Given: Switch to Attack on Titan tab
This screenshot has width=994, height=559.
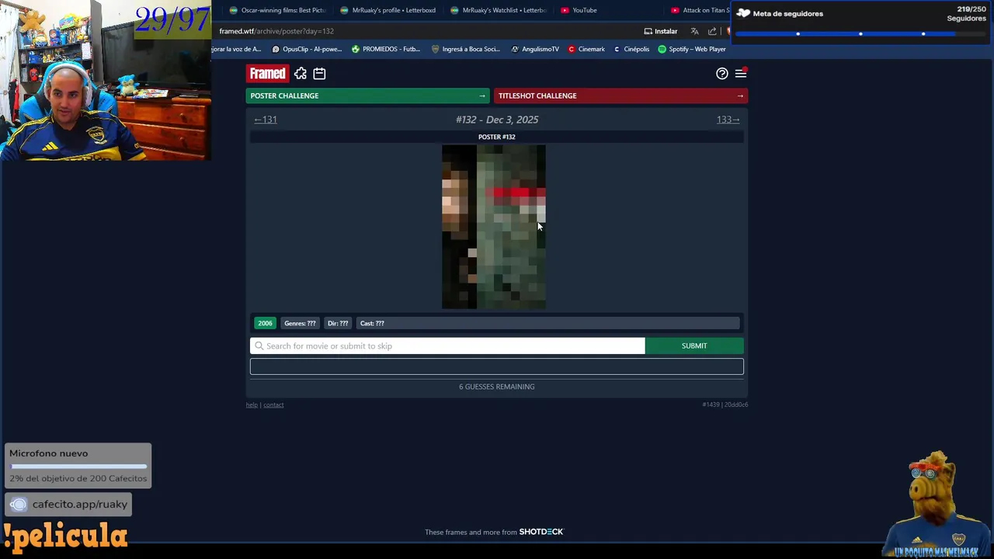Looking at the screenshot, I should pyautogui.click(x=700, y=10).
